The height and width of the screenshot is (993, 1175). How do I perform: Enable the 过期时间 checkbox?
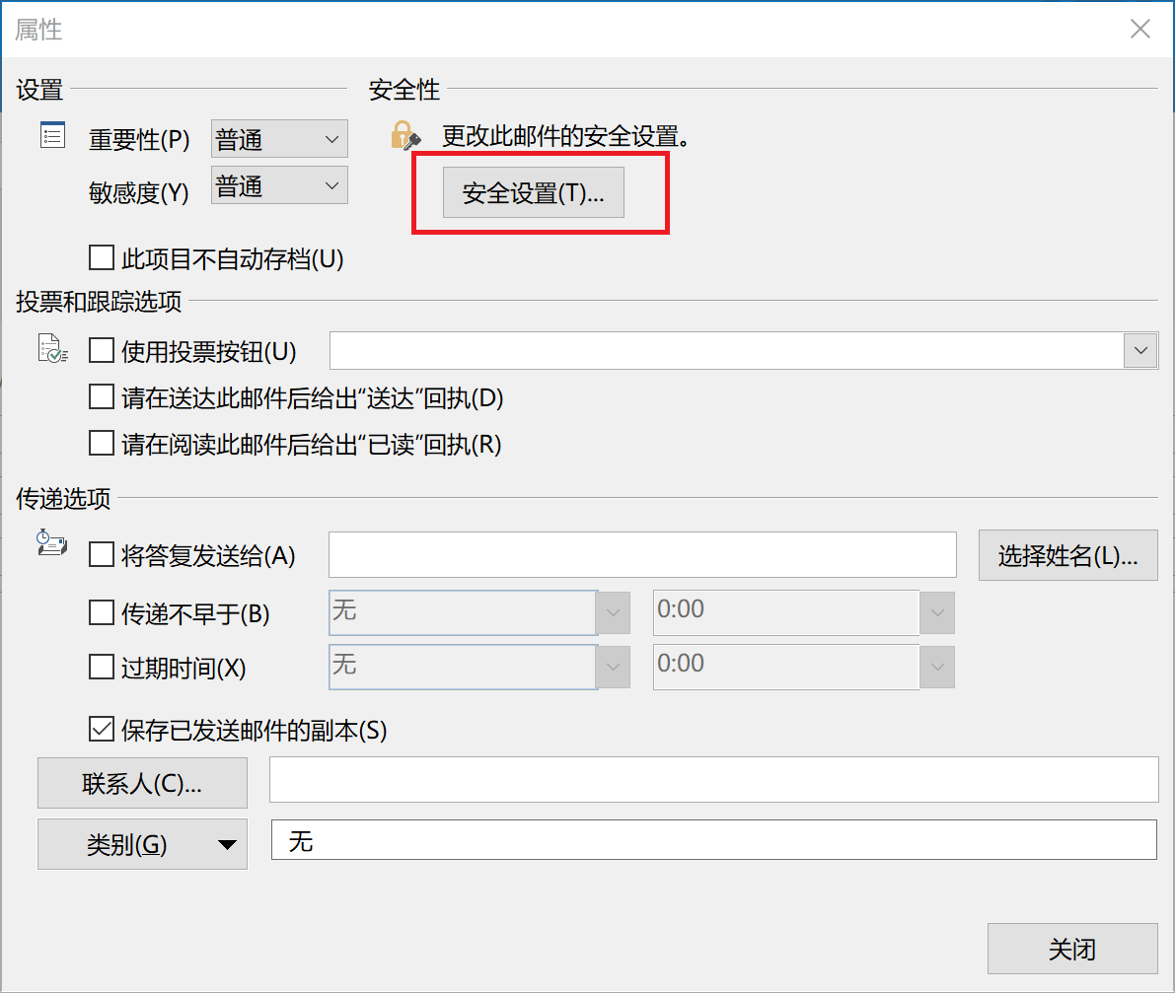(x=102, y=668)
